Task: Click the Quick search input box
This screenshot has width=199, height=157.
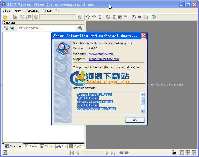Action: tap(46, 28)
